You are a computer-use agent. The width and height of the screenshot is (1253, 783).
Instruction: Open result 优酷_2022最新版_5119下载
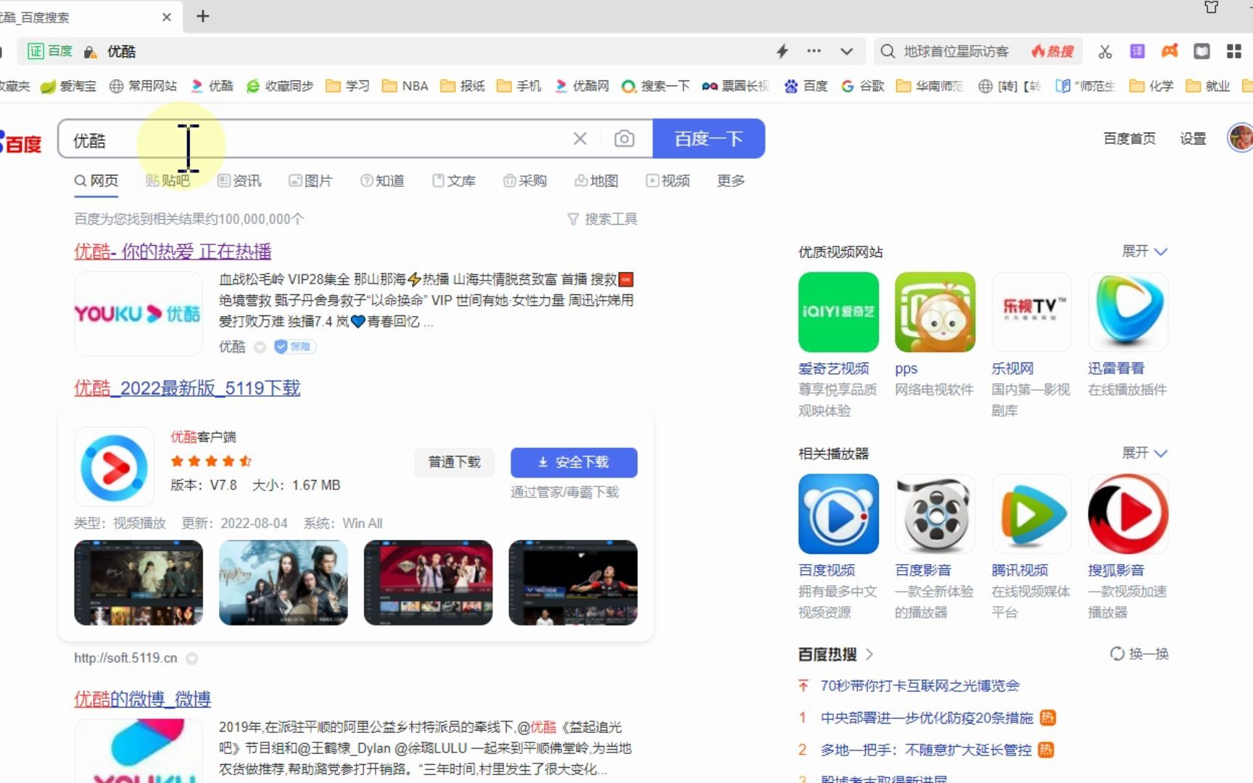coord(187,388)
